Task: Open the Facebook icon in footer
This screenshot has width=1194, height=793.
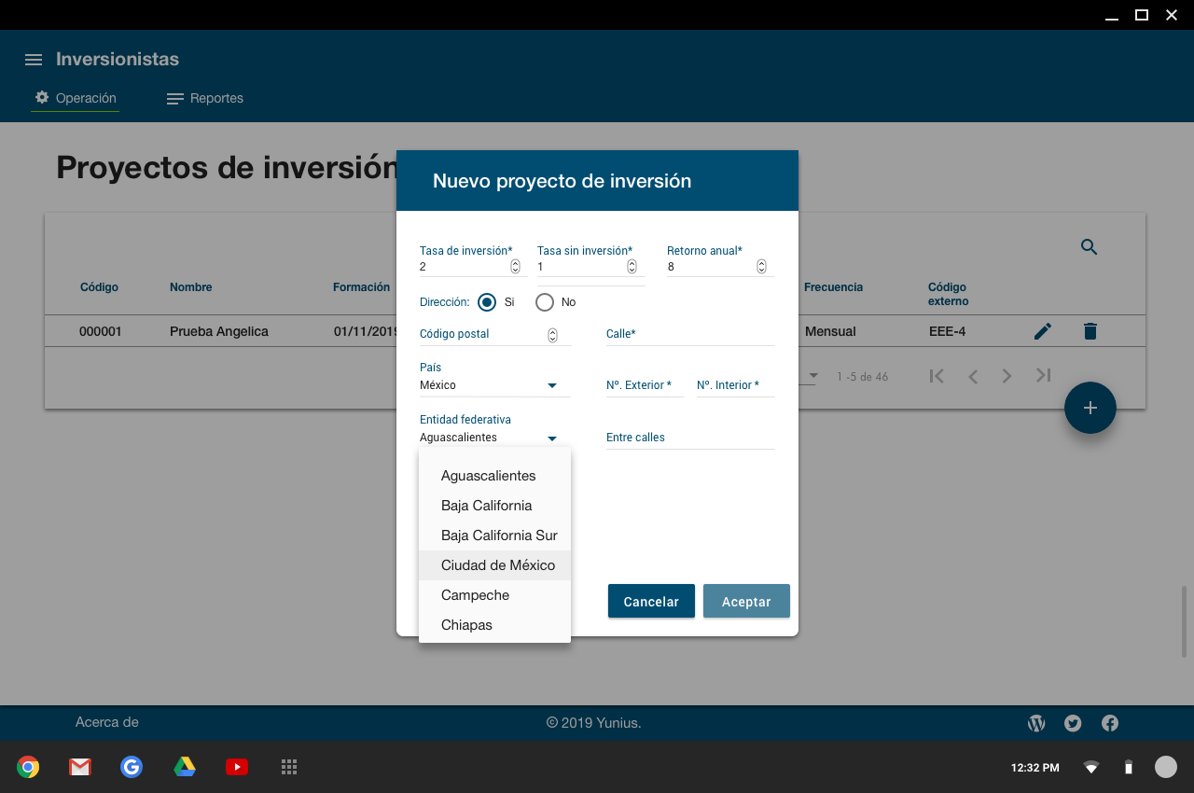Action: point(1109,723)
